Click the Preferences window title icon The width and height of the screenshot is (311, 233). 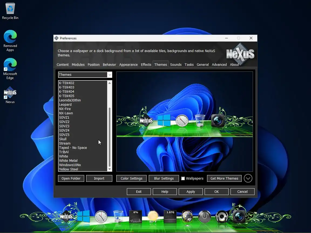point(56,38)
